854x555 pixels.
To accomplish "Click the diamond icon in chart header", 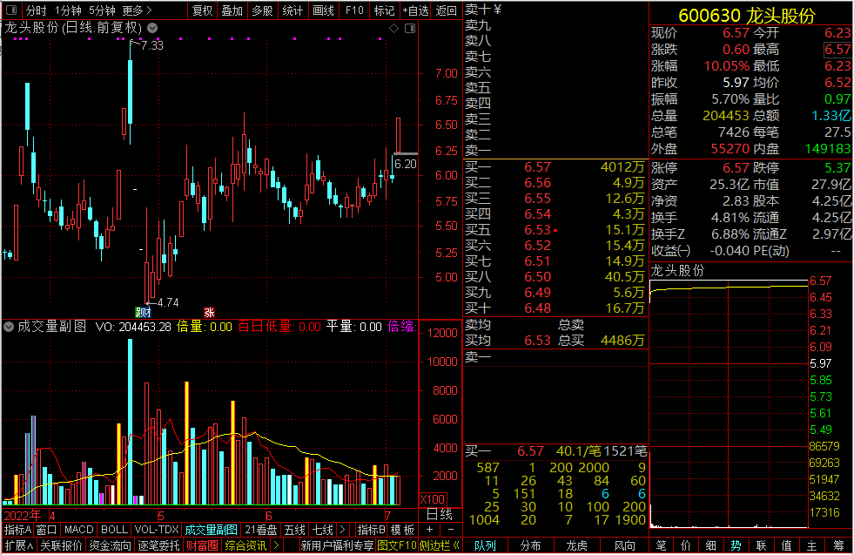I will (394, 28).
